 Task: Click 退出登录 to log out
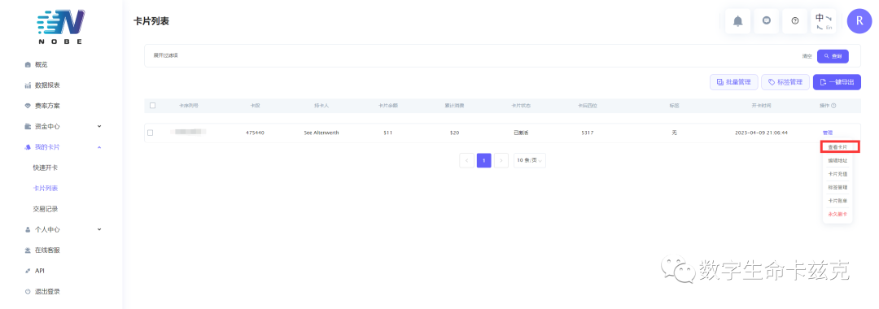[x=47, y=292]
